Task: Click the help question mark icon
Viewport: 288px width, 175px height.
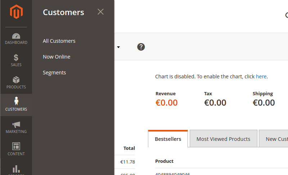Action: [x=141, y=47]
